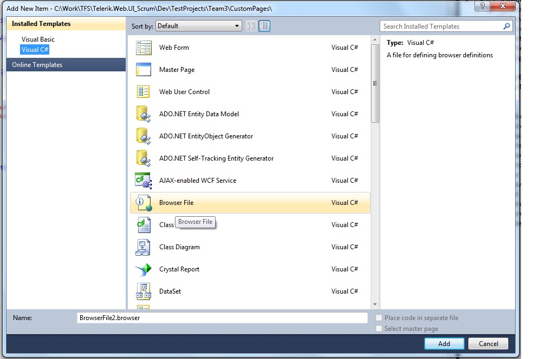Click the Browser File template icon
This screenshot has width=546, height=359.
click(x=144, y=203)
